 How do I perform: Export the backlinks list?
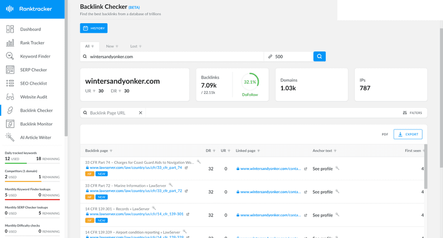(408, 134)
